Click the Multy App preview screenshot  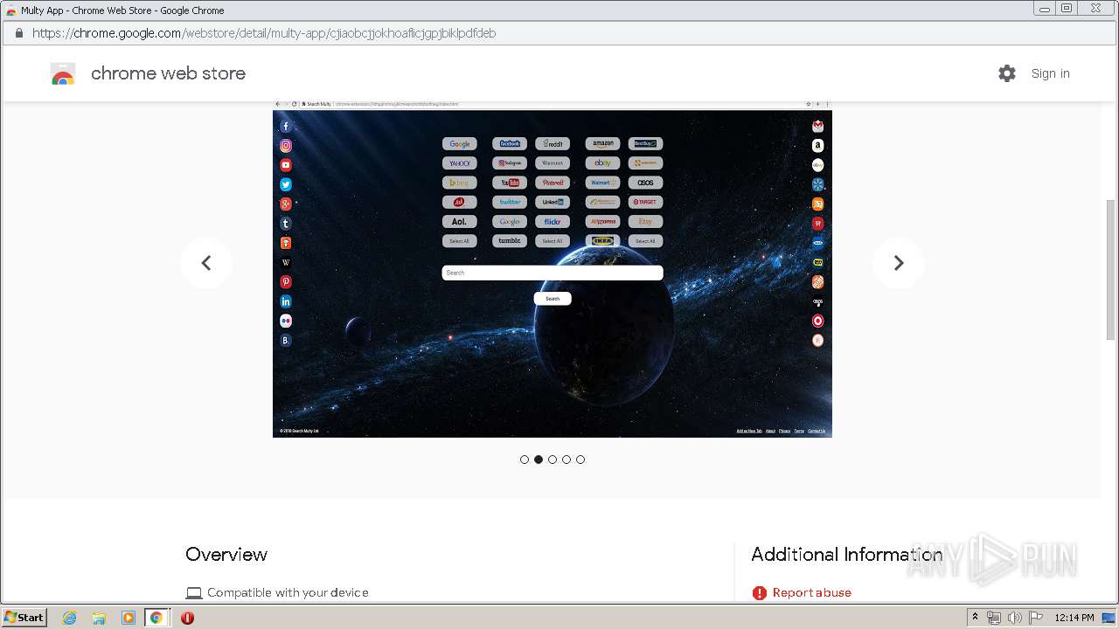[553, 268]
